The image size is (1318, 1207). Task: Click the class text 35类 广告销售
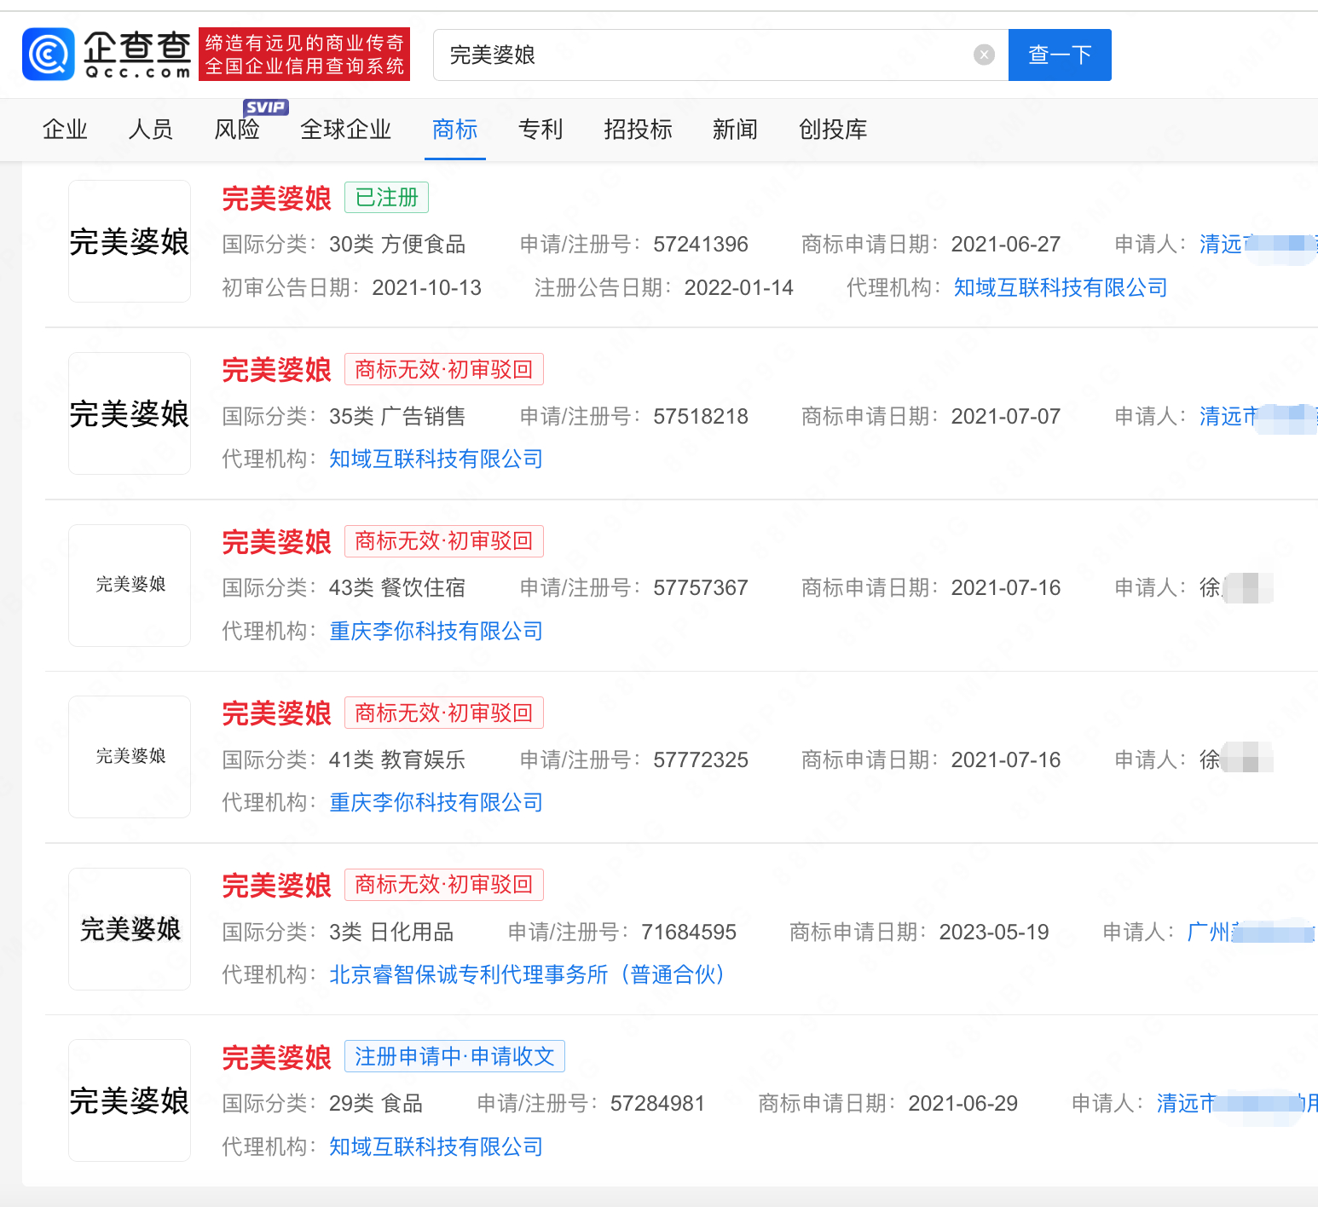pos(397,417)
